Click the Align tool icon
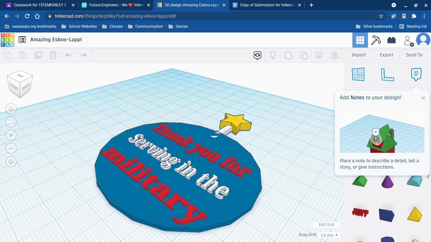 pos(319,55)
